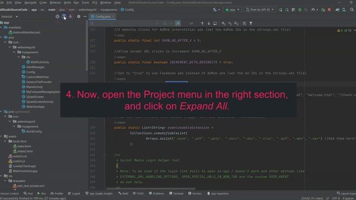Click the Expand All icon in Project panel

pos(64,17)
